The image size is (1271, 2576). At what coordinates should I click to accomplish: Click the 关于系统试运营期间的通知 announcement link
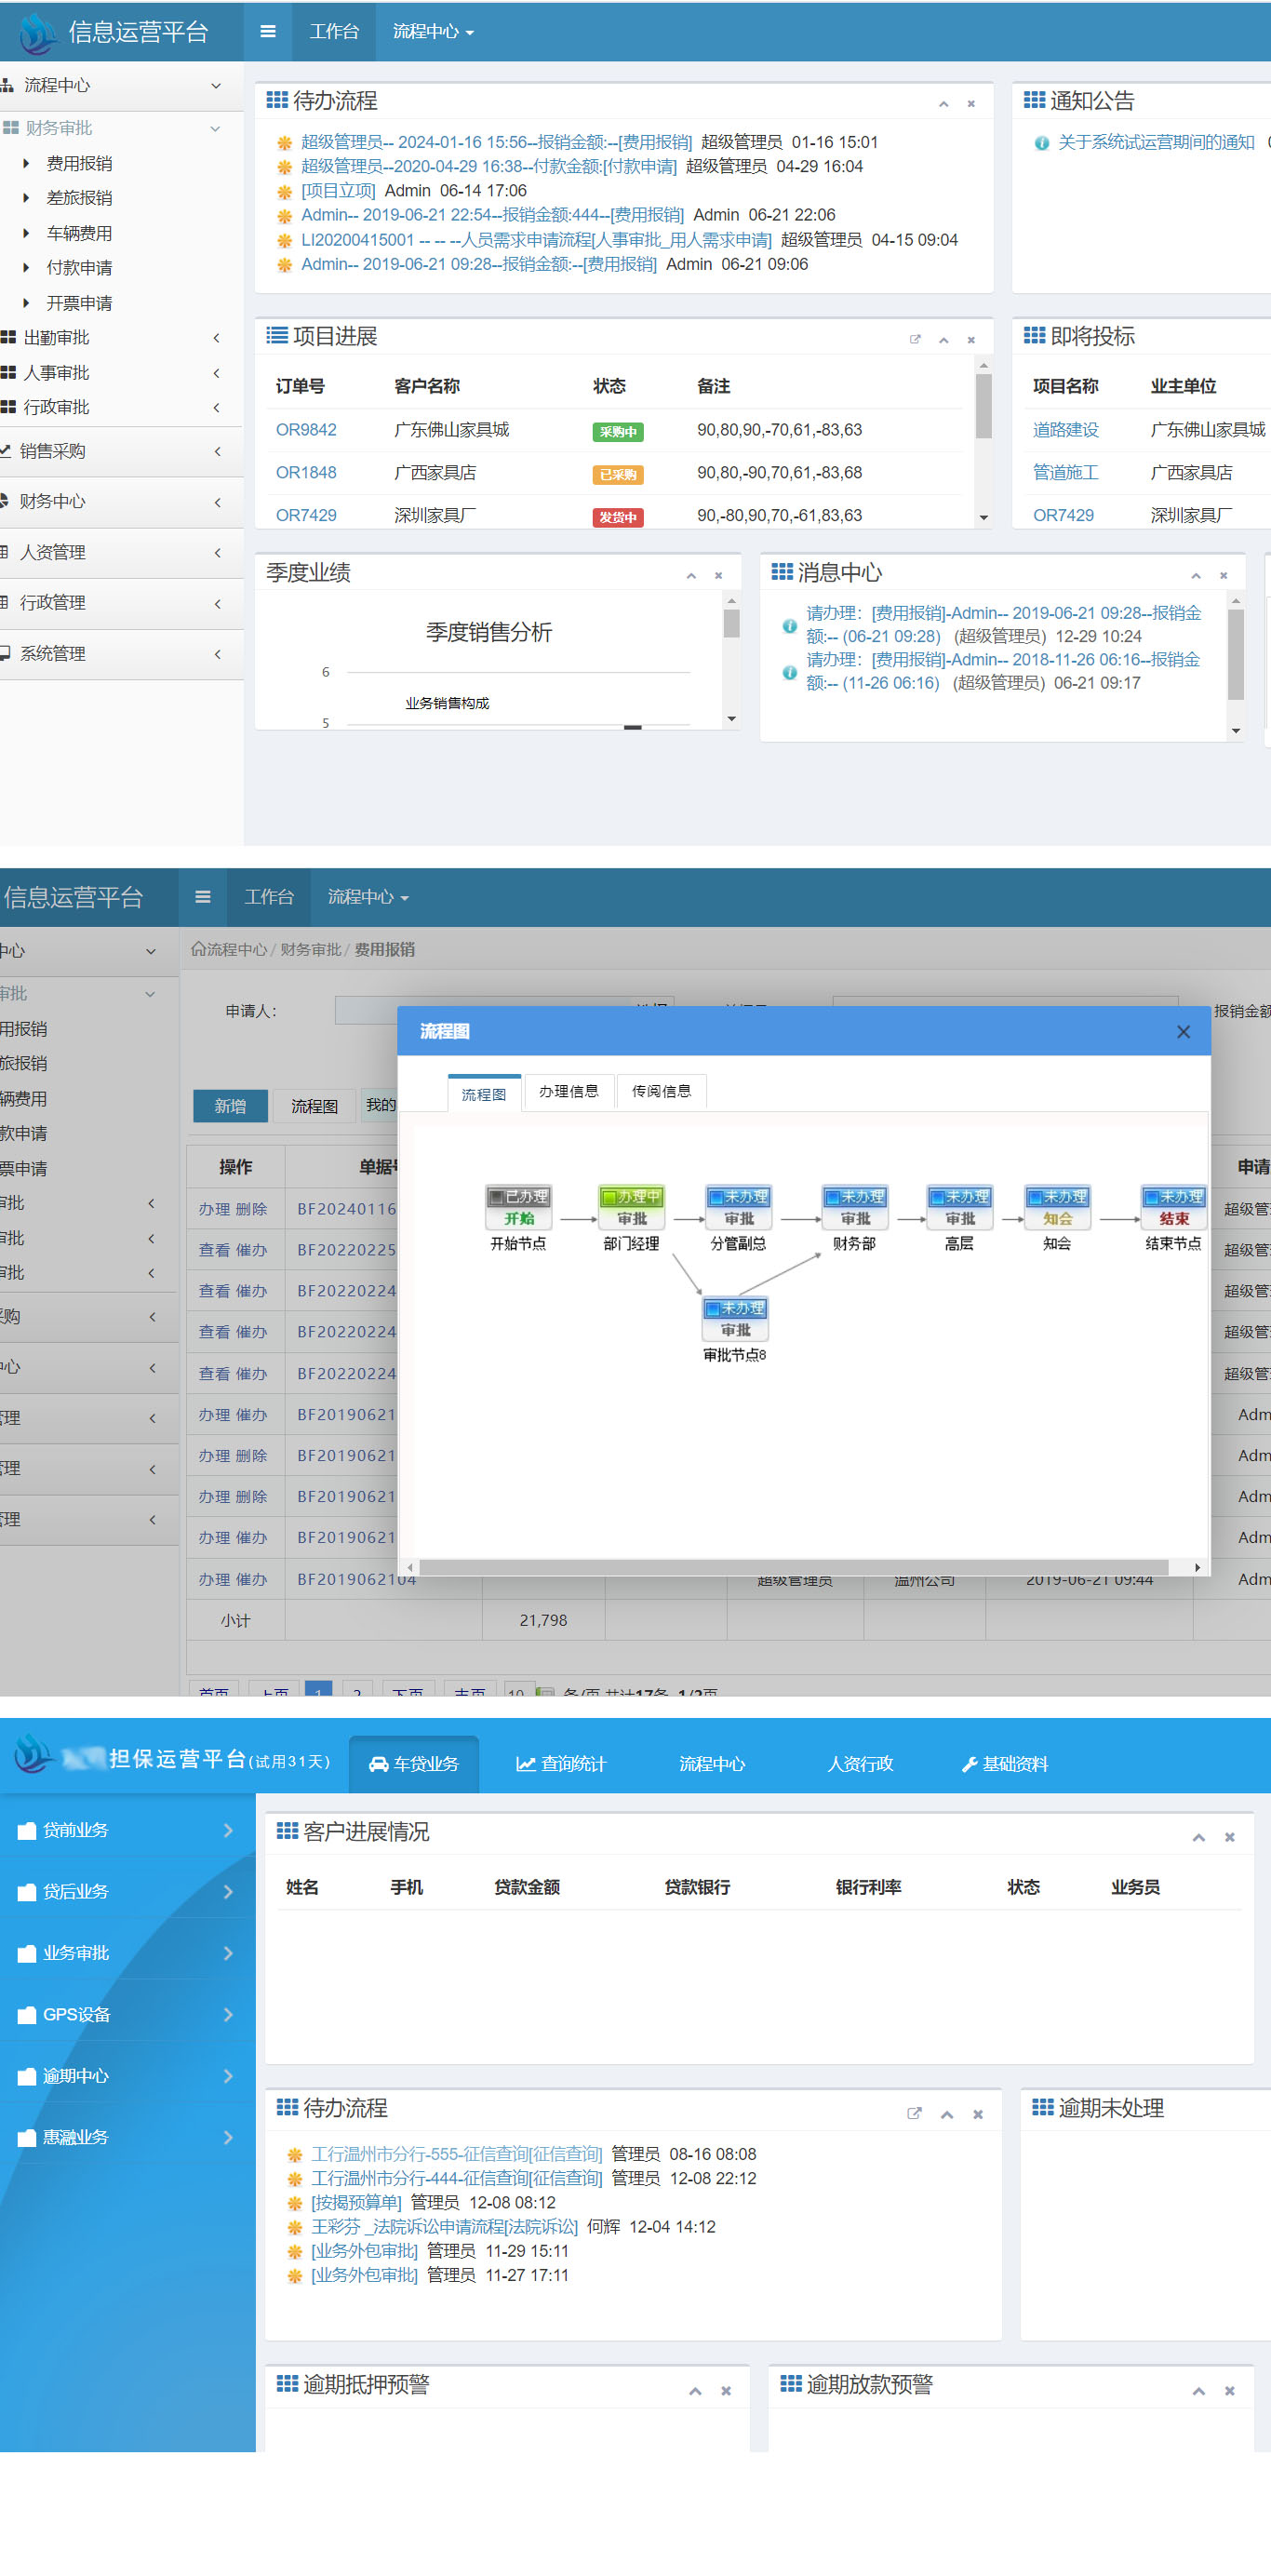[1155, 142]
